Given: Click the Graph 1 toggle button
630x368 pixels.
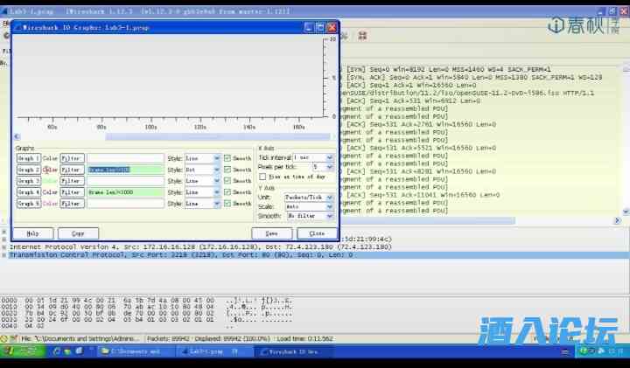Looking at the screenshot, I should 28,158.
